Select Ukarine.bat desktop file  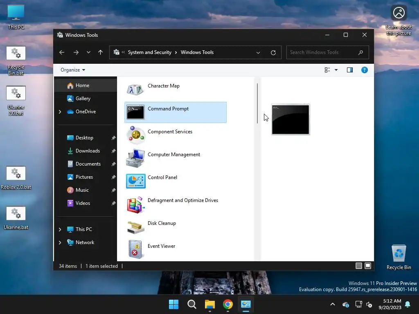(16, 218)
